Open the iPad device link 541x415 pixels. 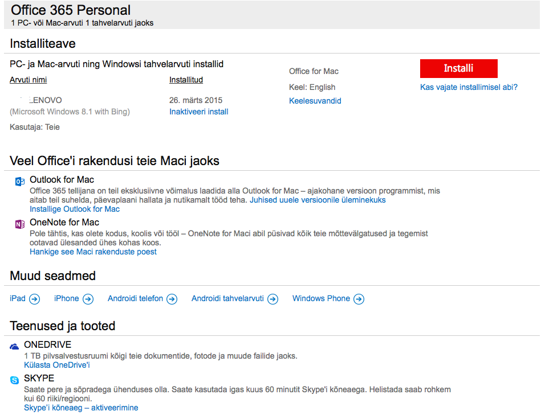[x=18, y=298]
